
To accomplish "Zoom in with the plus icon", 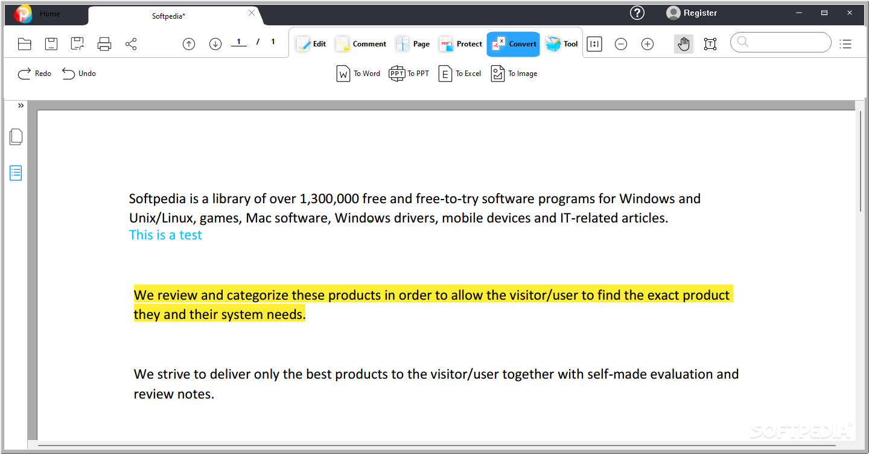I will [648, 44].
